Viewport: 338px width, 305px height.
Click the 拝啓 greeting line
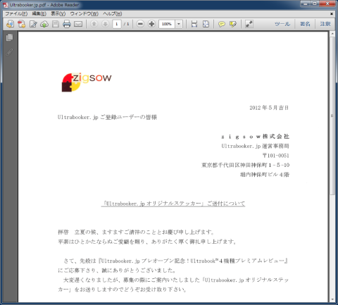point(136,232)
